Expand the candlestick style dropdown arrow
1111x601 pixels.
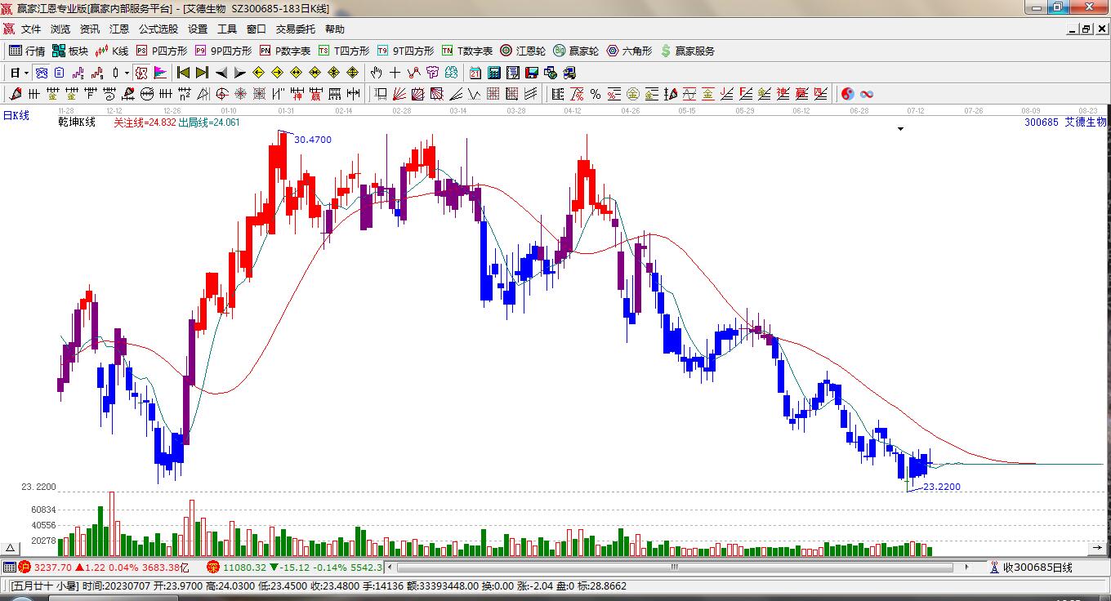point(127,73)
